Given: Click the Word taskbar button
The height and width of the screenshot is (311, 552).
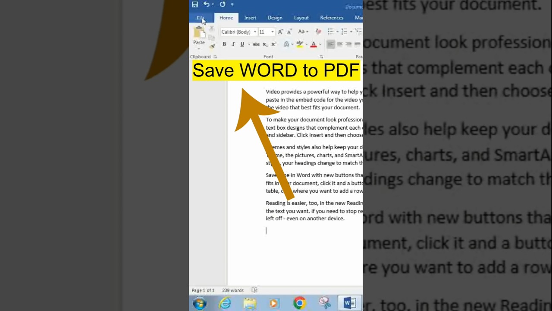Looking at the screenshot, I should (349, 303).
